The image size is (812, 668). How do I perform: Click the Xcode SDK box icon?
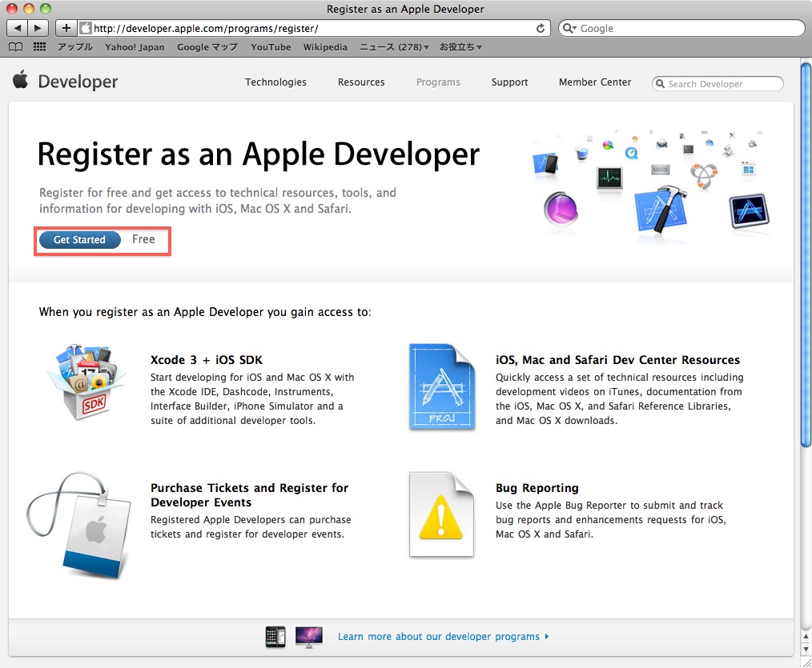pyautogui.click(x=86, y=382)
